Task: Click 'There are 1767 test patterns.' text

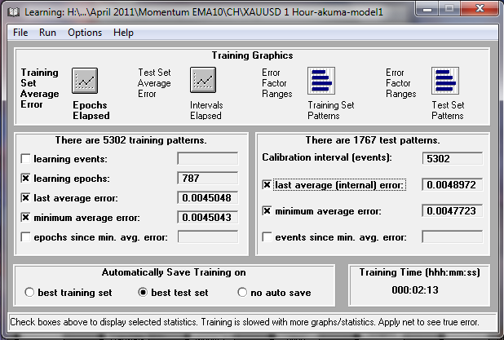Action: pyautogui.click(x=373, y=140)
